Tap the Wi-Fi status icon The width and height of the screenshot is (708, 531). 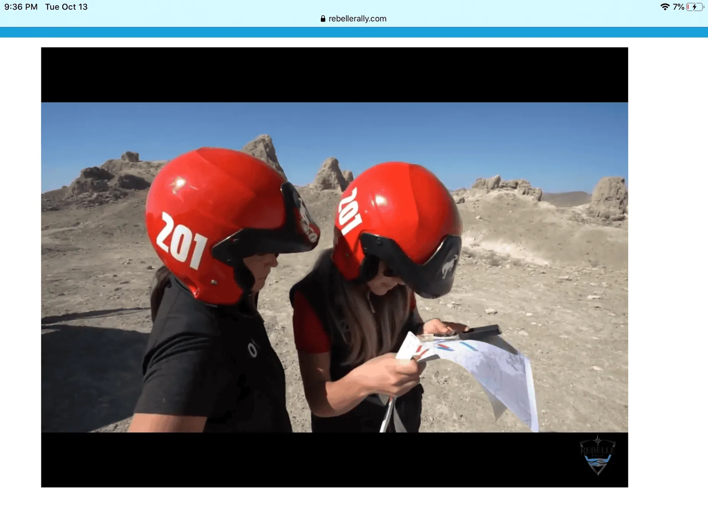pos(664,7)
